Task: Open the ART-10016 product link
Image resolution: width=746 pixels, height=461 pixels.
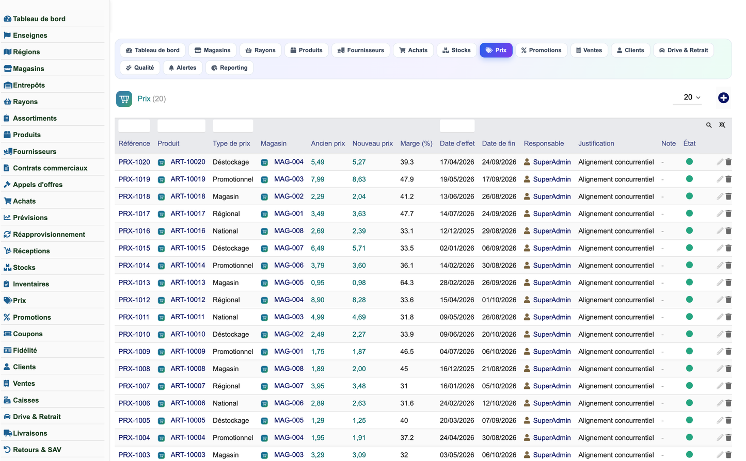Action: [188, 231]
